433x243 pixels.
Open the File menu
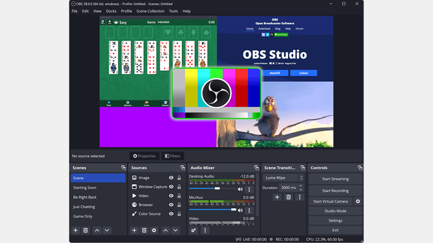pyautogui.click(x=74, y=11)
